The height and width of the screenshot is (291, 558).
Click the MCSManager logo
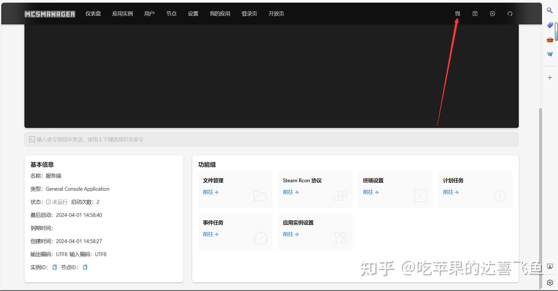50,14
